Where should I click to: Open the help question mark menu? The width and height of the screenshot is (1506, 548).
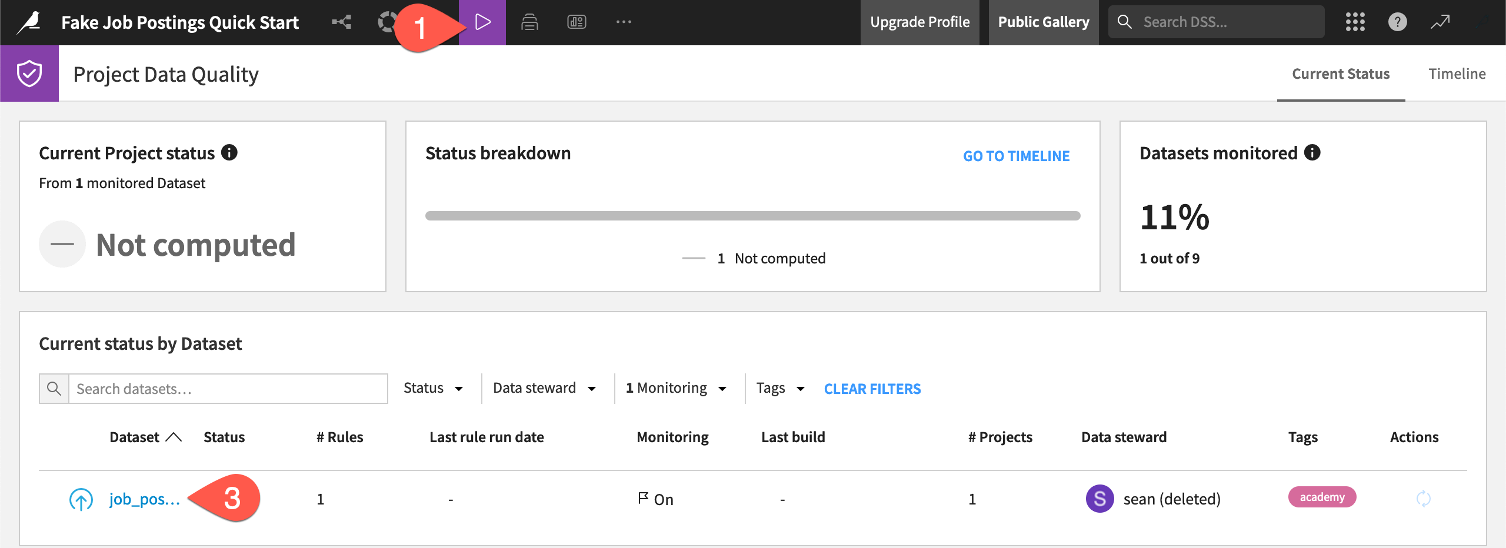(1397, 22)
